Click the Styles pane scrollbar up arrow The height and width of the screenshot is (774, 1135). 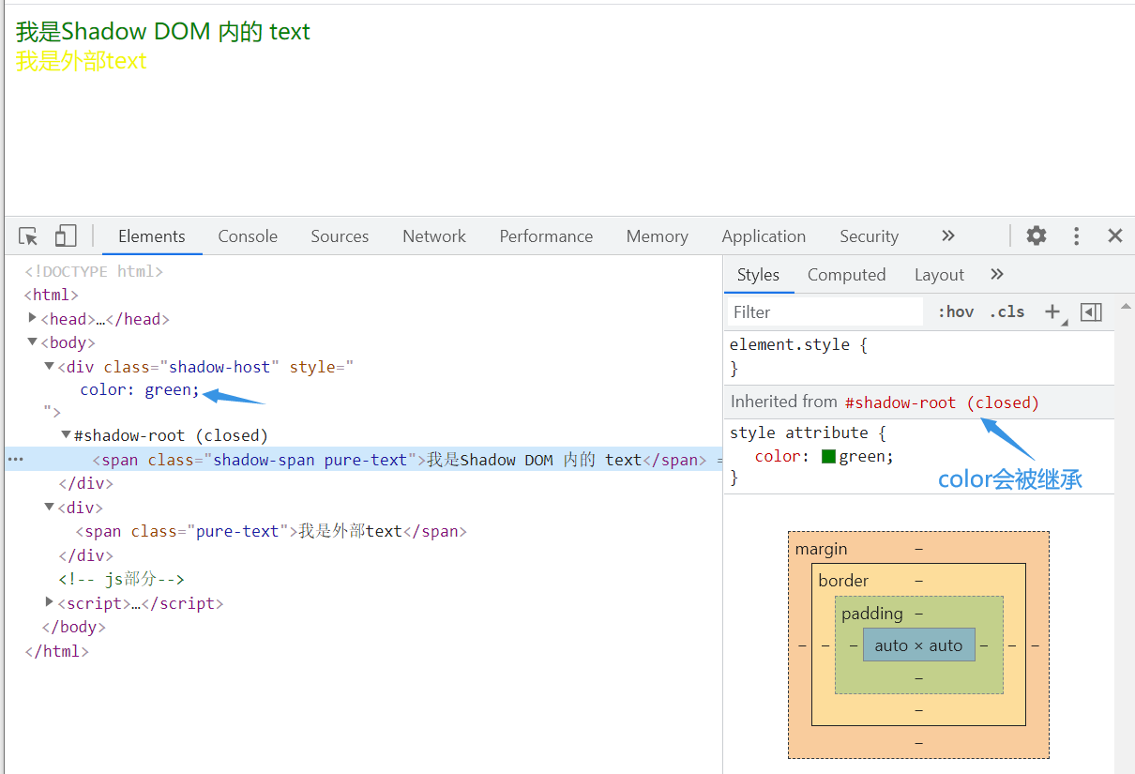coord(1126,306)
